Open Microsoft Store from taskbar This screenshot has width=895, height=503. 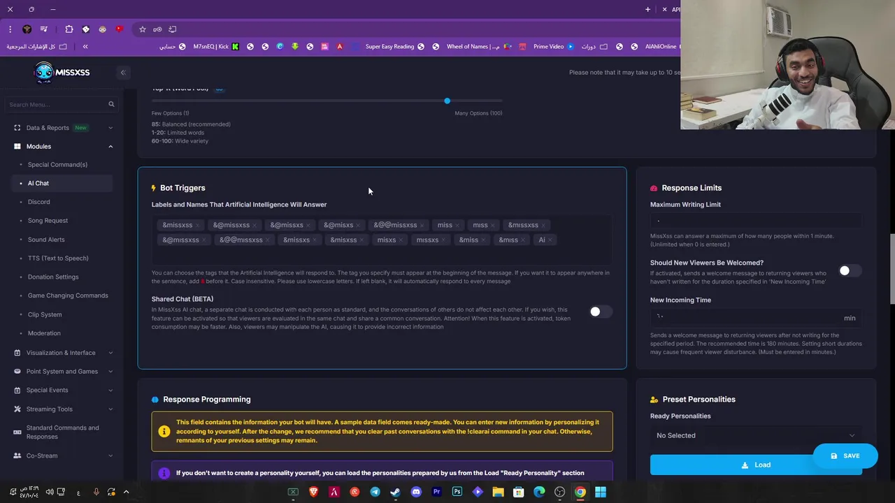[519, 492]
